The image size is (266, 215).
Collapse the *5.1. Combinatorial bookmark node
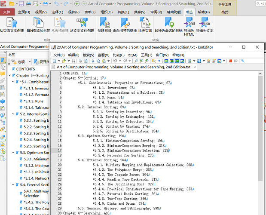pos(13,82)
